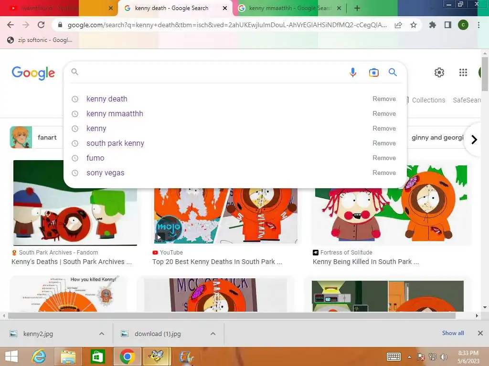The image size is (489, 366).
Task: Click the horizontal page scrollbar
Action: point(232,316)
